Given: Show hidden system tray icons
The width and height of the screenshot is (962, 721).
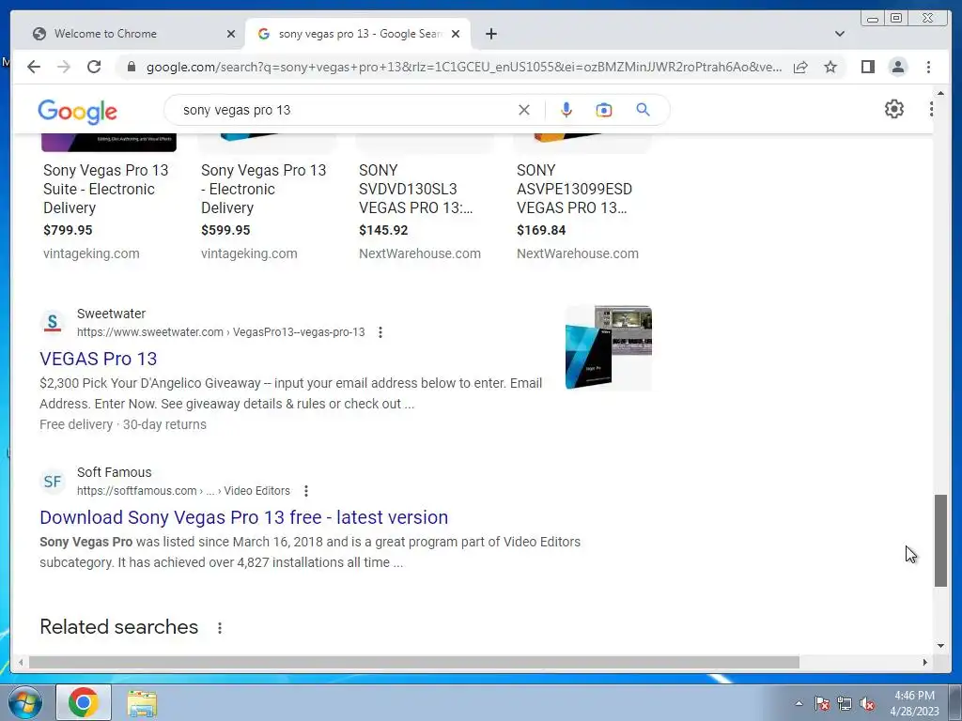Looking at the screenshot, I should (x=799, y=703).
